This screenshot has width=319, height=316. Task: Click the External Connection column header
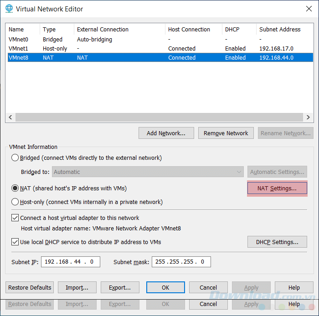point(119,29)
